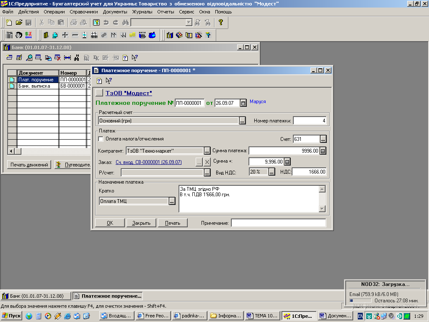Click the Open folder icon in main toolbar
This screenshot has height=322, width=429.
coord(19,23)
